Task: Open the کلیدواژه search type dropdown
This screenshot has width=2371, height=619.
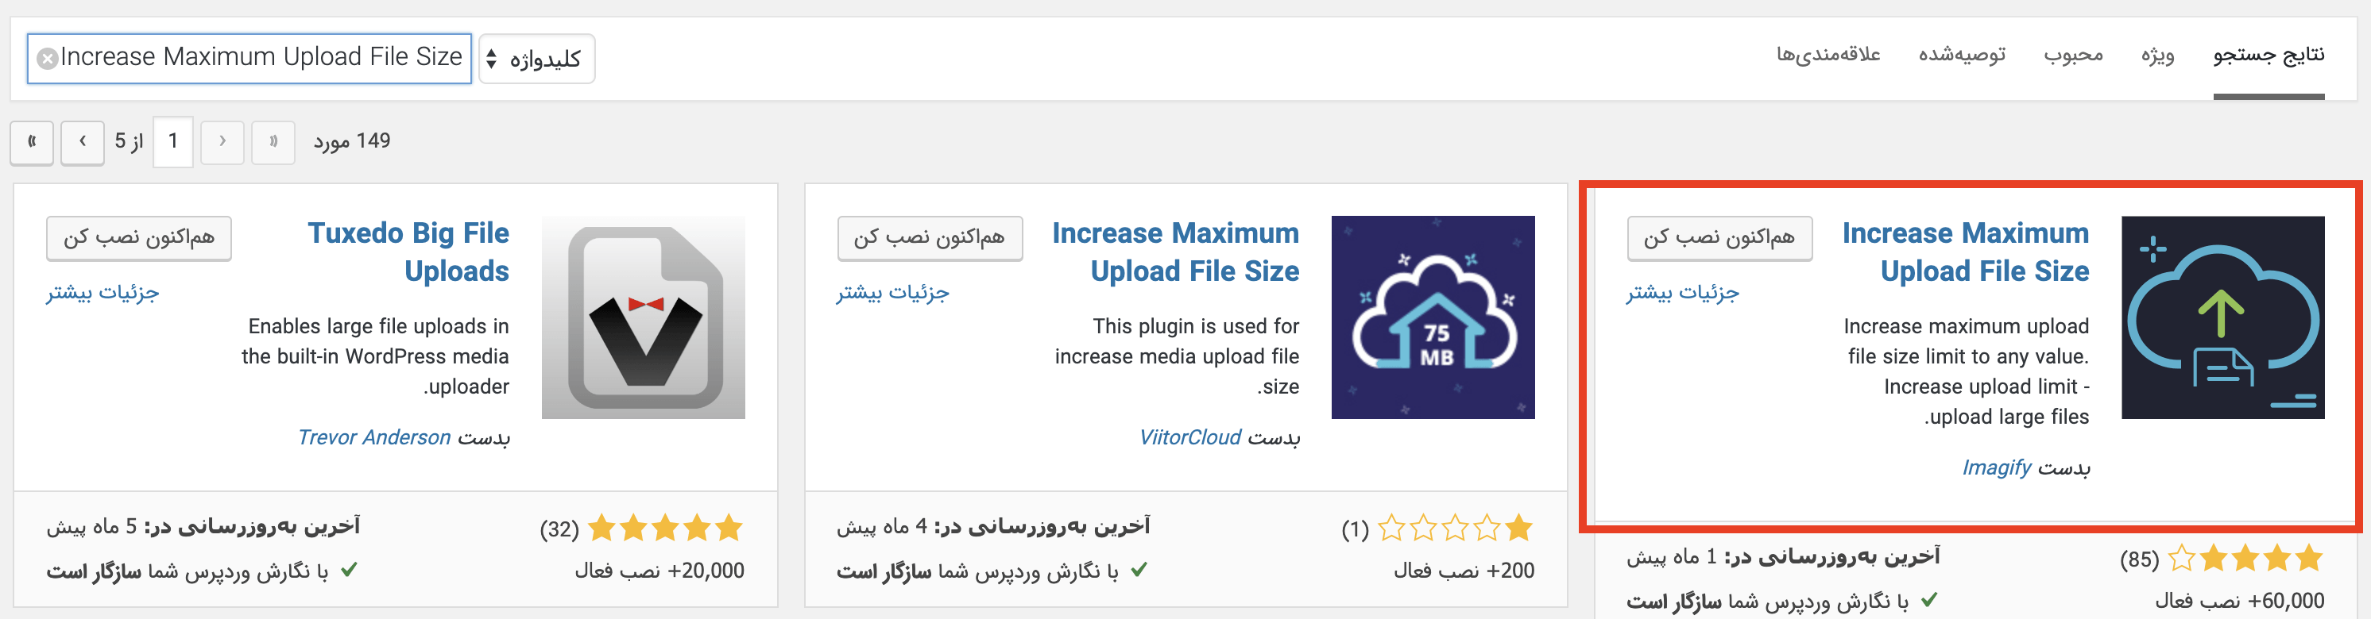Action: 536,59
